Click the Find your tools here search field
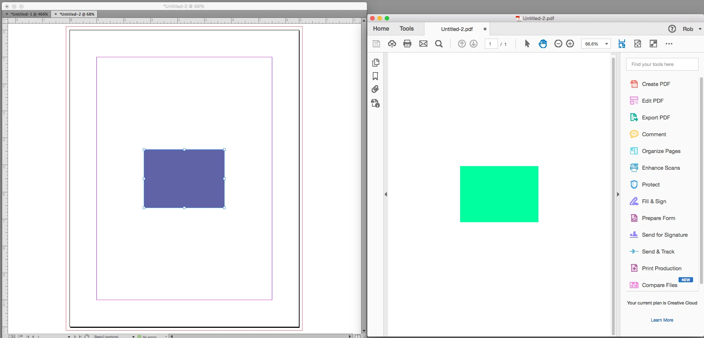This screenshot has width=704, height=338. pos(662,64)
